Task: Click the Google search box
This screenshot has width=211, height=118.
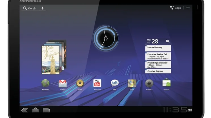Action: tap(31, 8)
